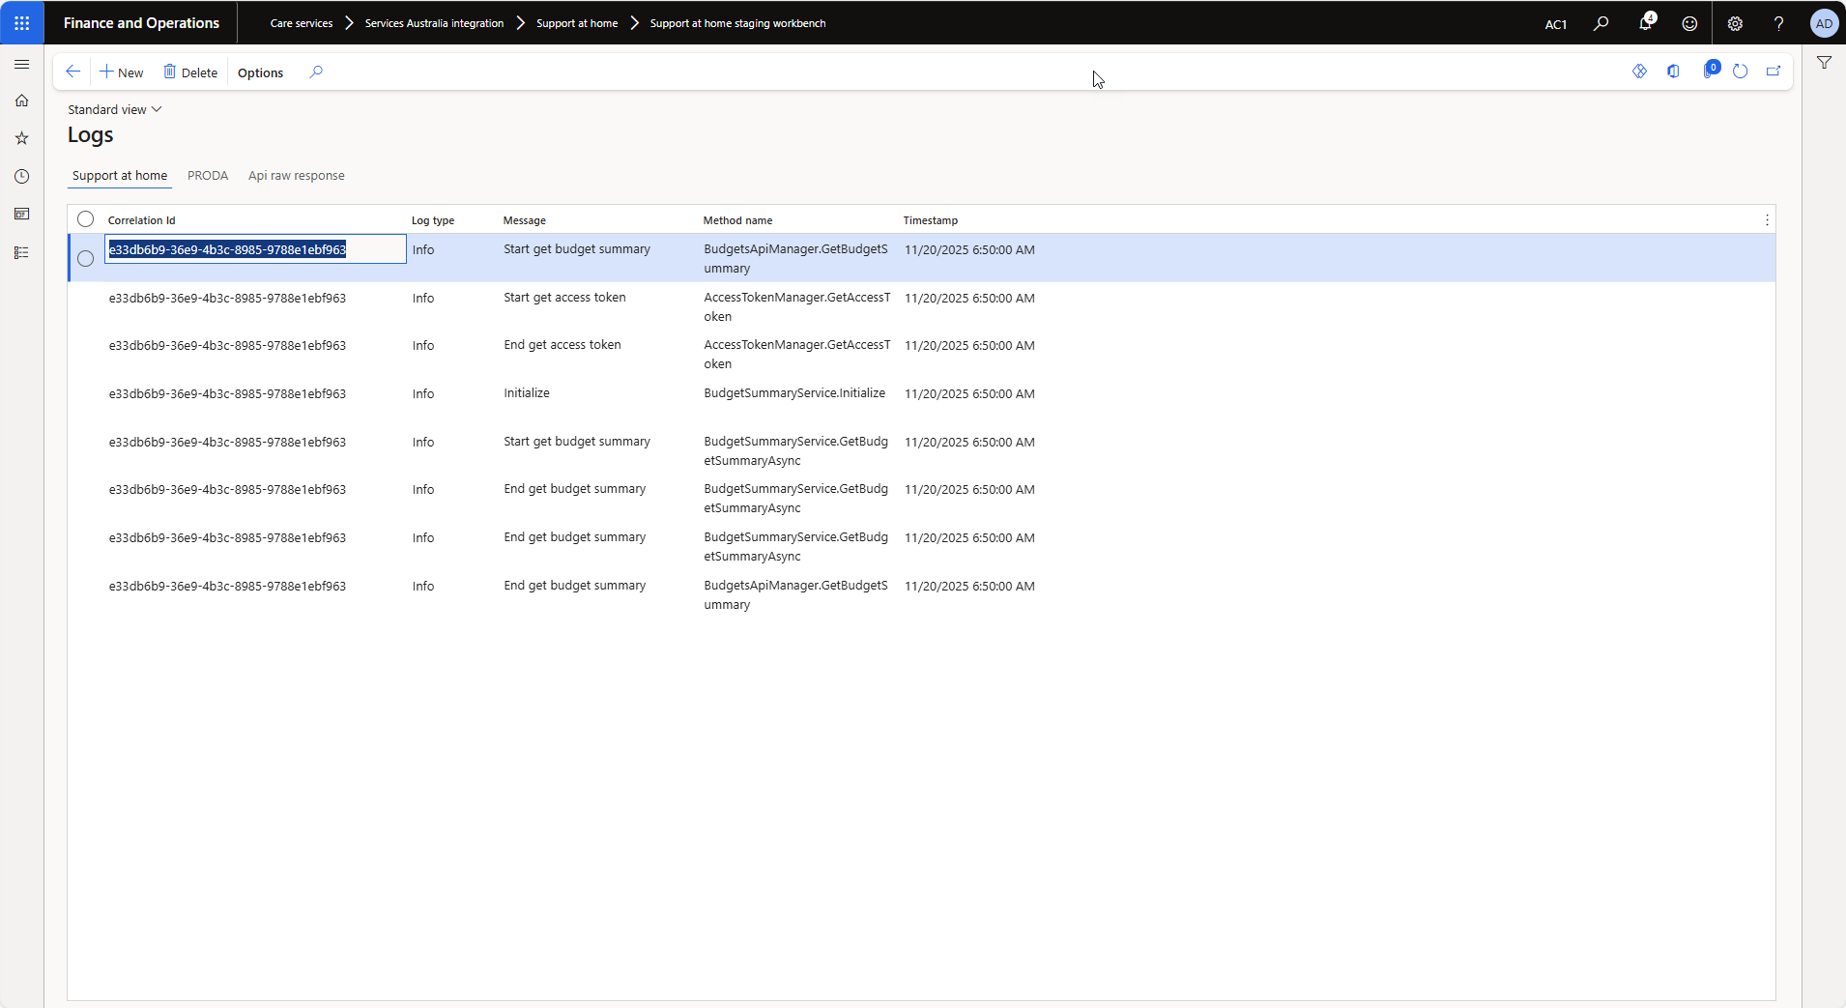The image size is (1846, 1008).
Task: Open Favorites star icon in sidebar
Action: point(21,138)
